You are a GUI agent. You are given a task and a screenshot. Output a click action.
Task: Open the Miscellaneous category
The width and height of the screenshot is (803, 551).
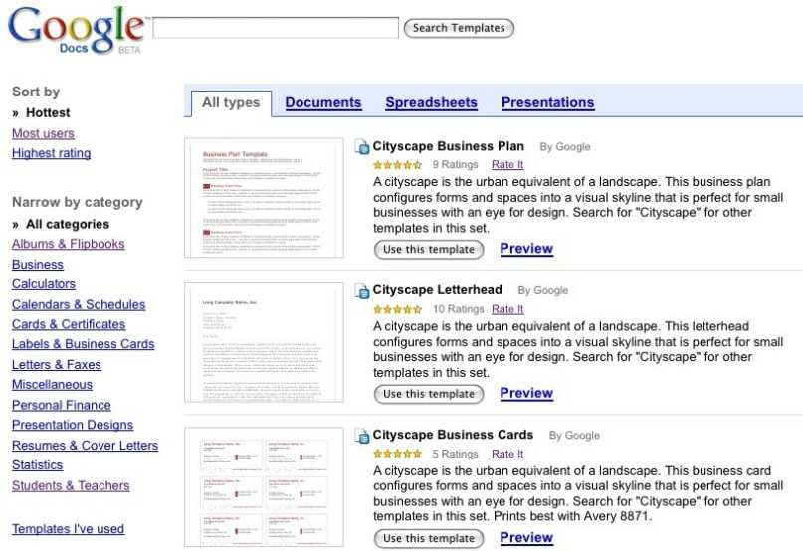52,385
